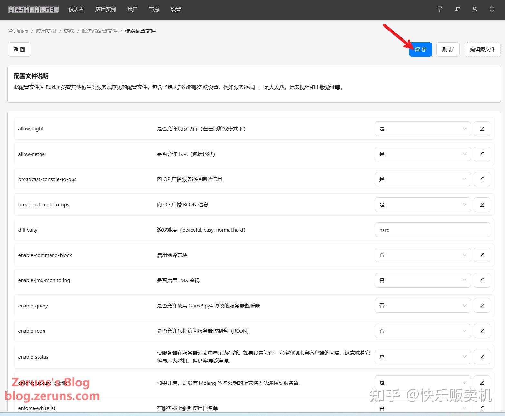505x416 pixels.
Task: Open the user account icon
Action: pos(474,9)
